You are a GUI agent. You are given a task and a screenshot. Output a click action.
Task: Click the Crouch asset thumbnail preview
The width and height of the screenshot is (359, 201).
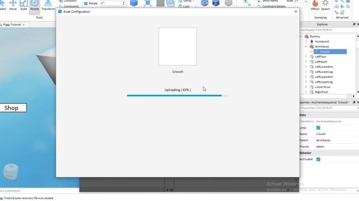pyautogui.click(x=178, y=47)
